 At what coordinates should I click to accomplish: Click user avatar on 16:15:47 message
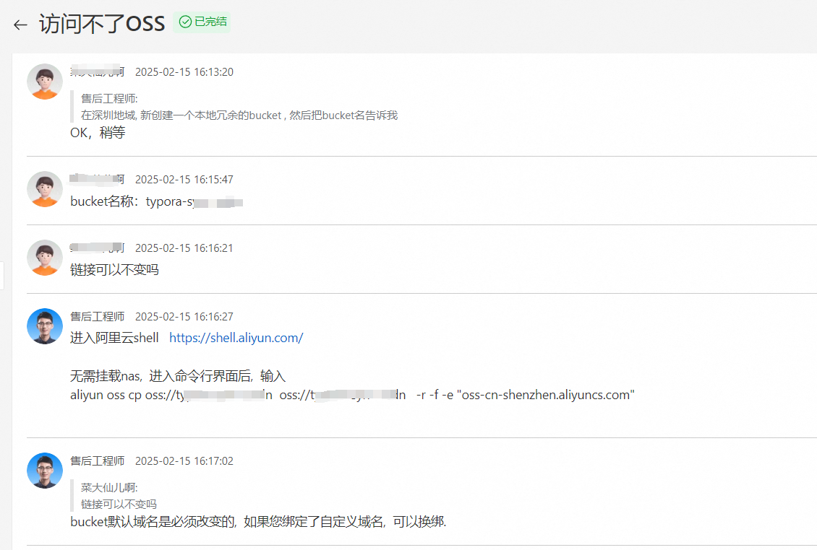pyautogui.click(x=45, y=189)
